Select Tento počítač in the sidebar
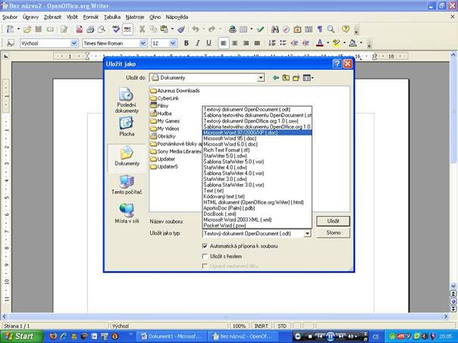This screenshot has height=343, width=458. [127, 185]
